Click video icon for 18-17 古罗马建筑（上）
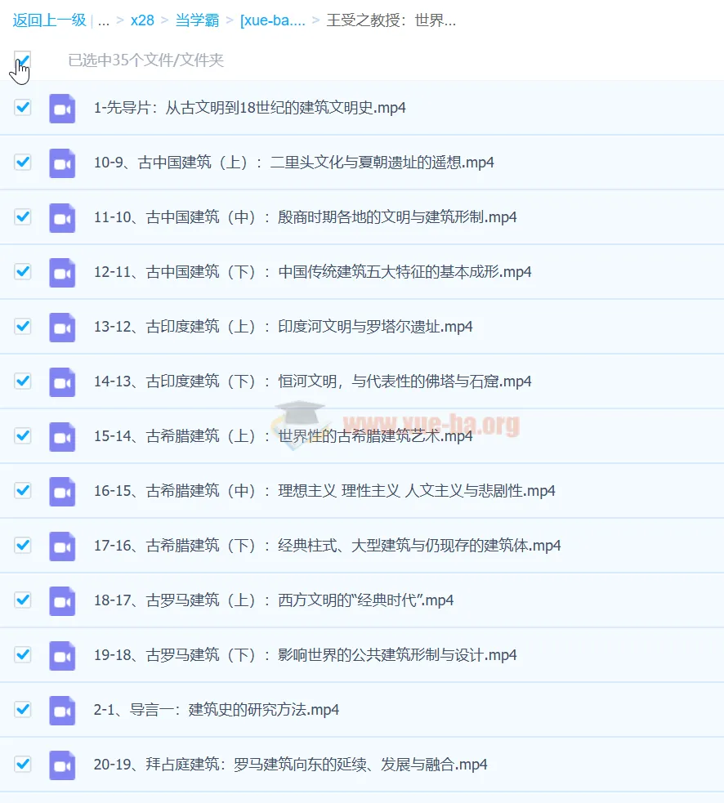724x803 pixels. point(62,600)
